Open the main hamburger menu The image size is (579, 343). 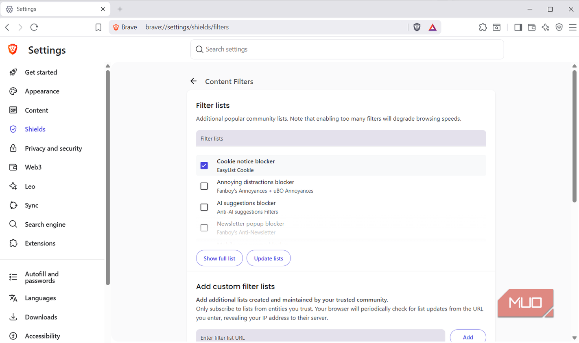572,27
